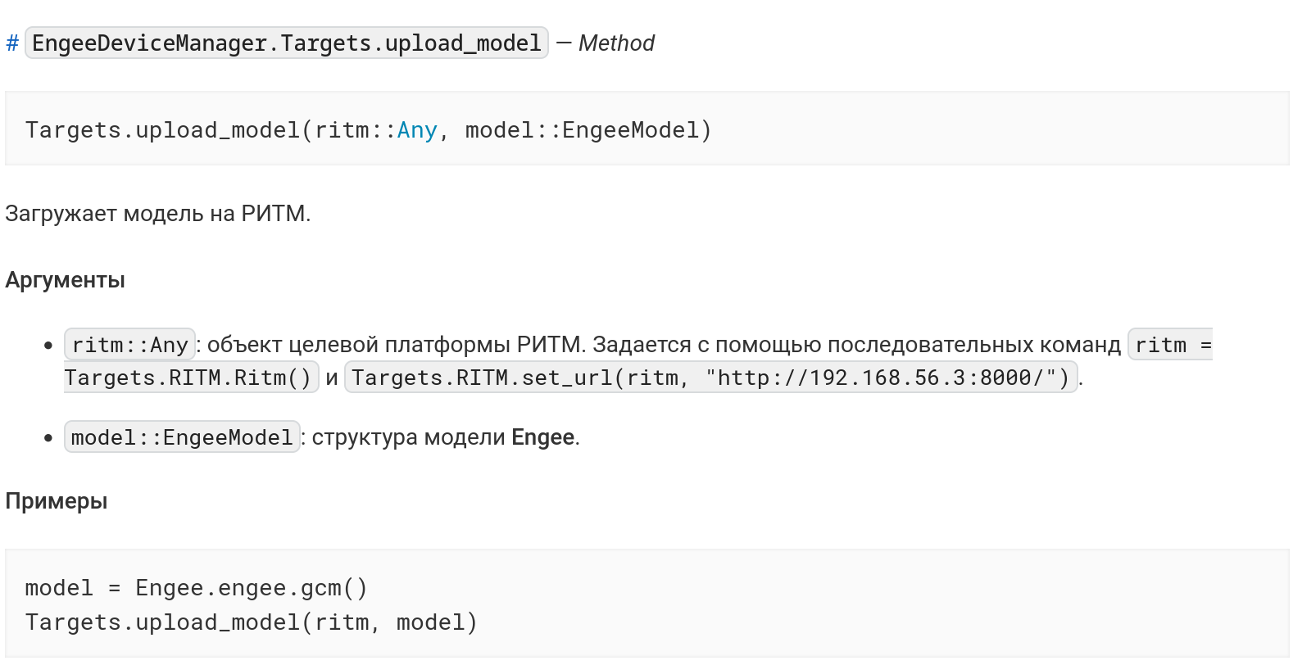Click the bold Engee word
The width and height of the screenshot is (1293, 665).
click(542, 437)
